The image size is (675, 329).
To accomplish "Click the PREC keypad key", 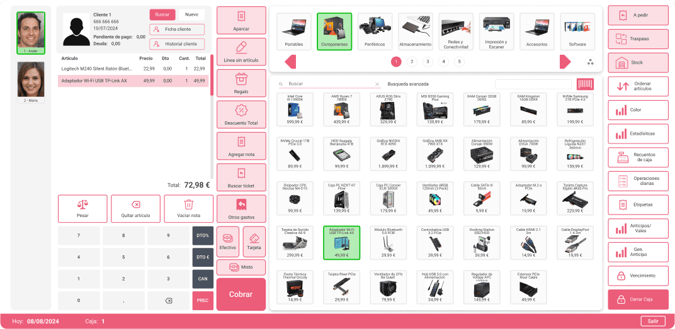I will point(203,301).
